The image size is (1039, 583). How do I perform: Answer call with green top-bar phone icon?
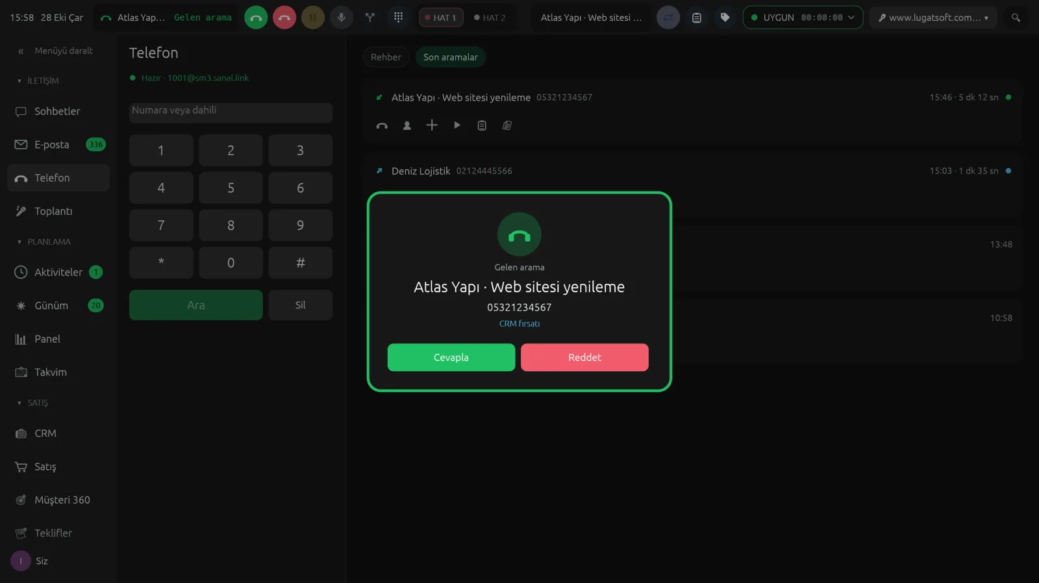[x=256, y=18]
